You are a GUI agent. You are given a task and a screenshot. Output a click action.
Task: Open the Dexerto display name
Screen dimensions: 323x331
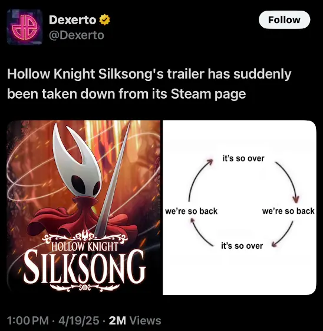click(72, 20)
